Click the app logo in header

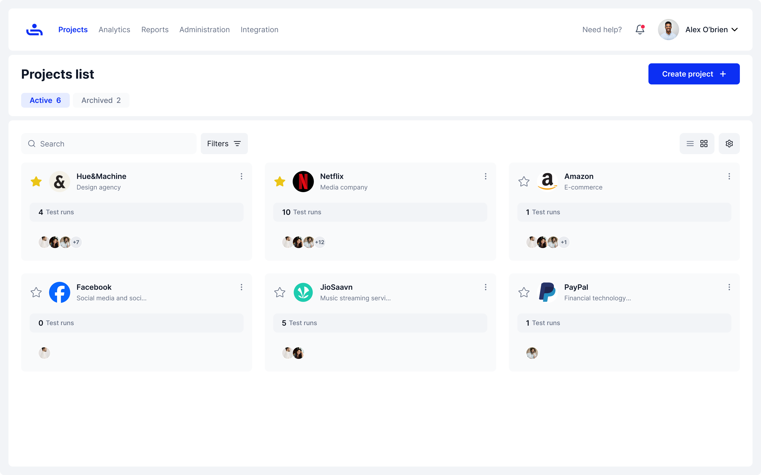34,30
